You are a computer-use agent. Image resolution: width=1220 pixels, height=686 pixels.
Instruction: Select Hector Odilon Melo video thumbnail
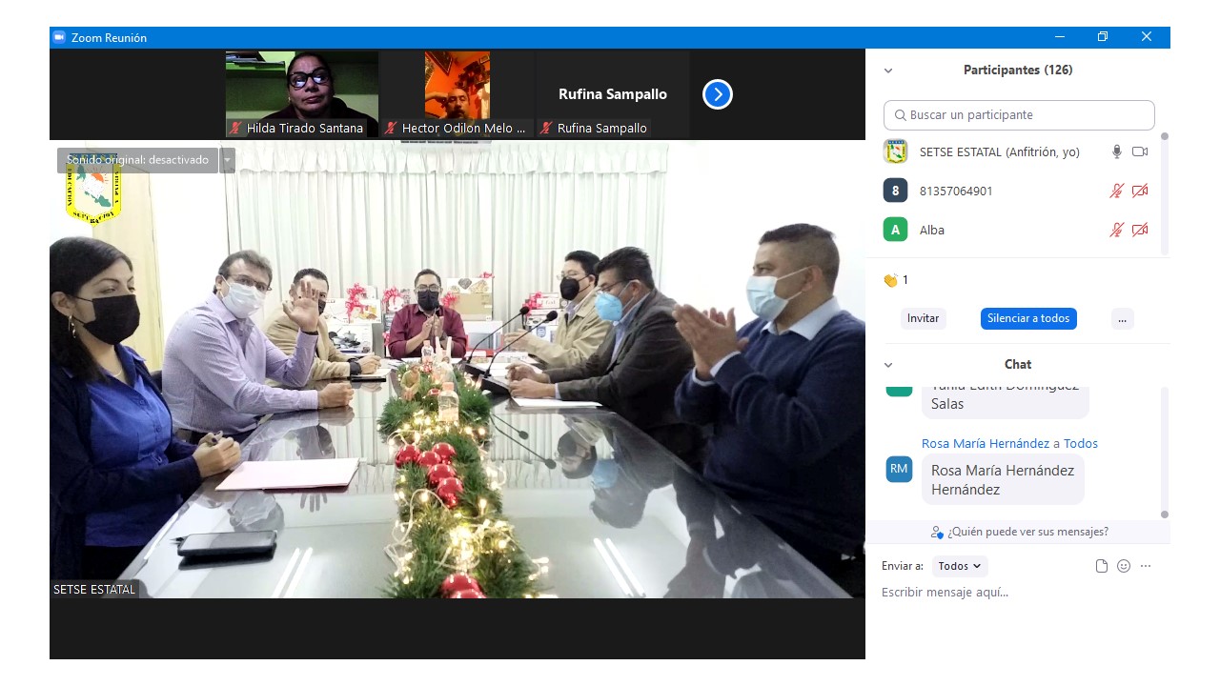[x=457, y=94]
